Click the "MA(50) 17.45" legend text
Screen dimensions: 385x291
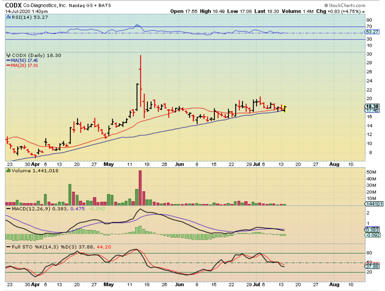point(24,60)
